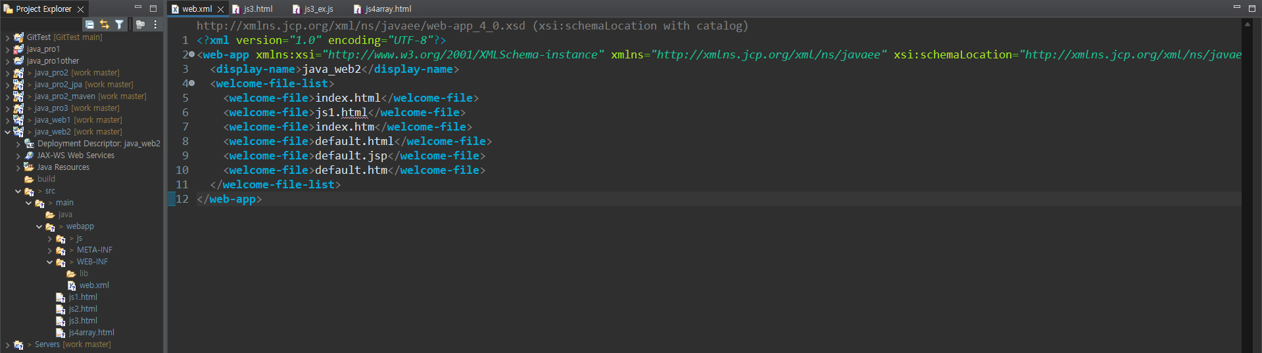Click the js4array.html file icon in tree
Viewport: 1262px width, 353px height.
point(61,333)
